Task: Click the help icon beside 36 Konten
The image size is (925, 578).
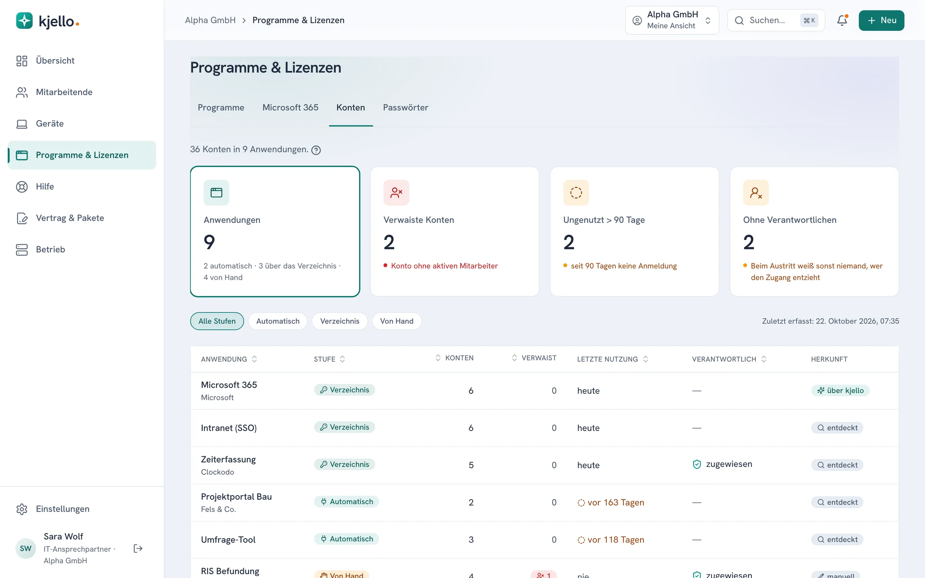Action: pos(316,150)
